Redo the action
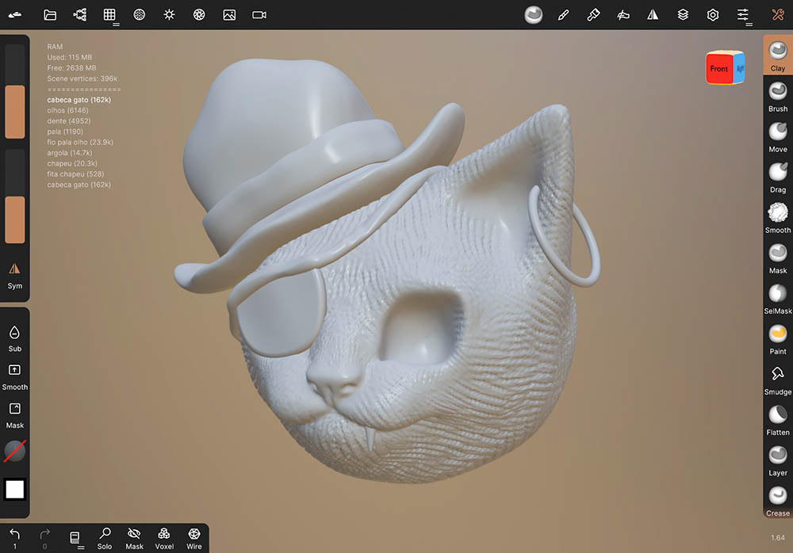793x553 pixels. pos(44,538)
